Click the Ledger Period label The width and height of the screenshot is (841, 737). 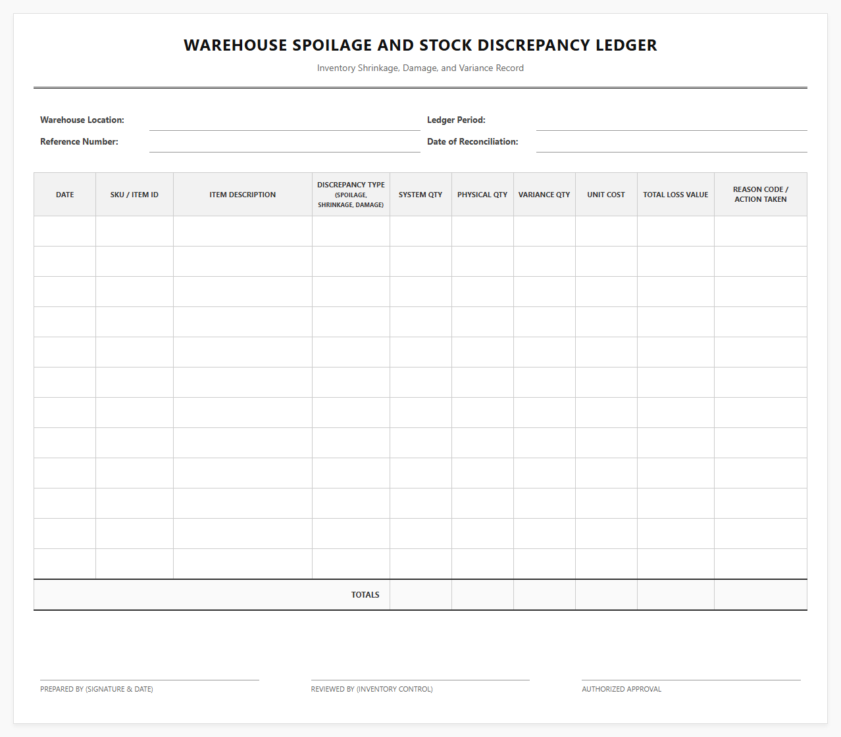(x=456, y=120)
